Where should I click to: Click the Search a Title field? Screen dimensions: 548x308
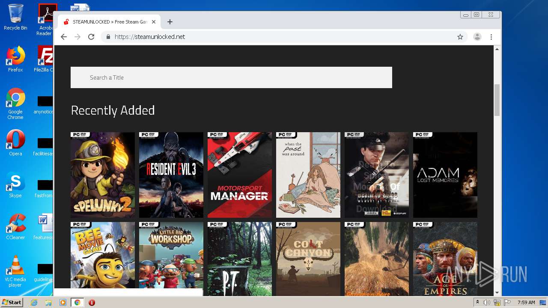pos(231,77)
